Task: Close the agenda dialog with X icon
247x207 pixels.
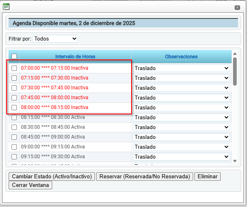Action: pyautogui.click(x=237, y=7)
